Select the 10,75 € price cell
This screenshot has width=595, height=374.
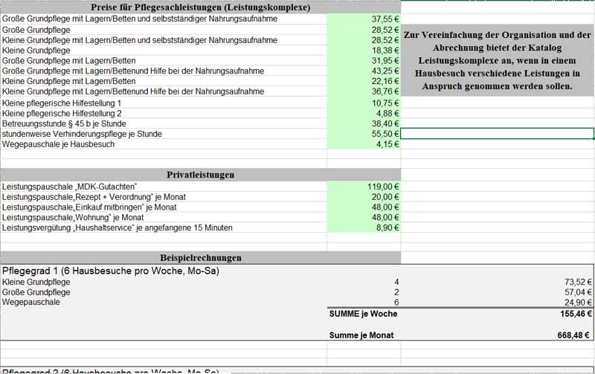pyautogui.click(x=364, y=103)
